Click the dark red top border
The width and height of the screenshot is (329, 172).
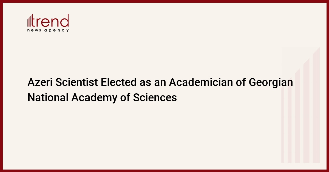(x=164, y=1)
